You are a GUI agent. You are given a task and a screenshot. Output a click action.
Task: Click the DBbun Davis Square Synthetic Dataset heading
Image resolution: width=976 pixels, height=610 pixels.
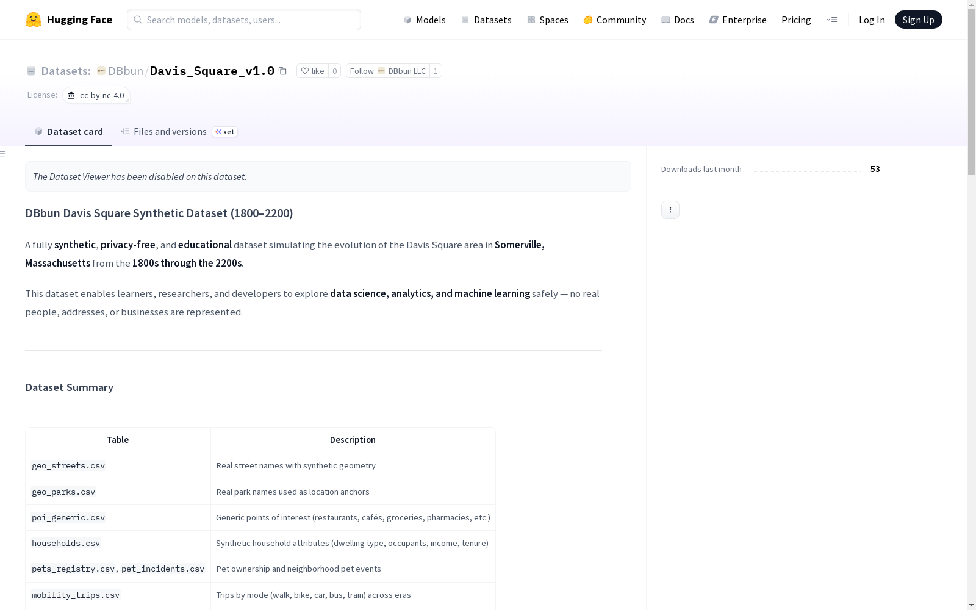pyautogui.click(x=159, y=213)
